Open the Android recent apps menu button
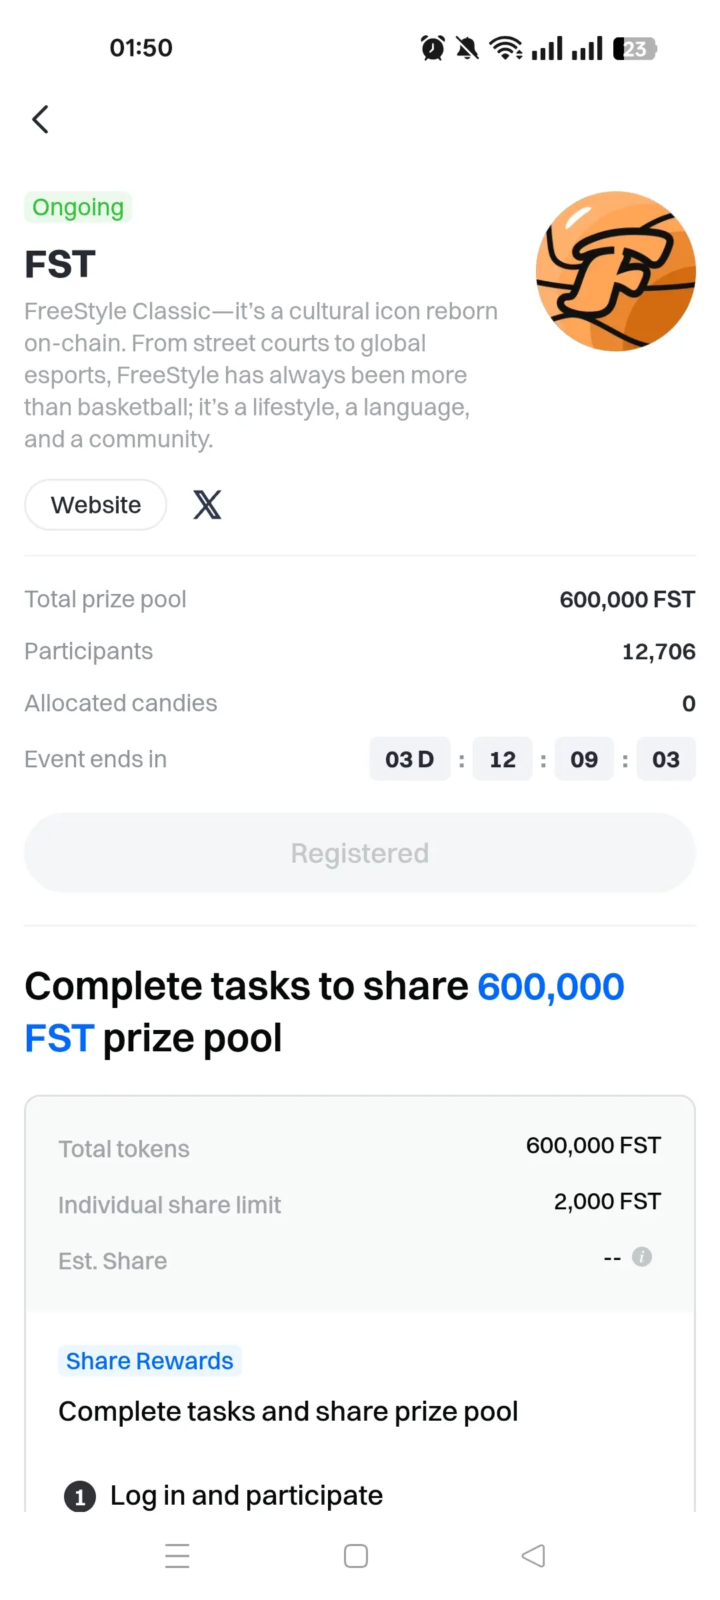720x1600 pixels. pyautogui.click(x=177, y=1556)
